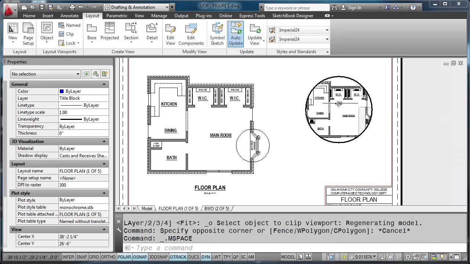Toggle Auto Update on the ribbon
This screenshot has height=264, width=470.
[235, 34]
